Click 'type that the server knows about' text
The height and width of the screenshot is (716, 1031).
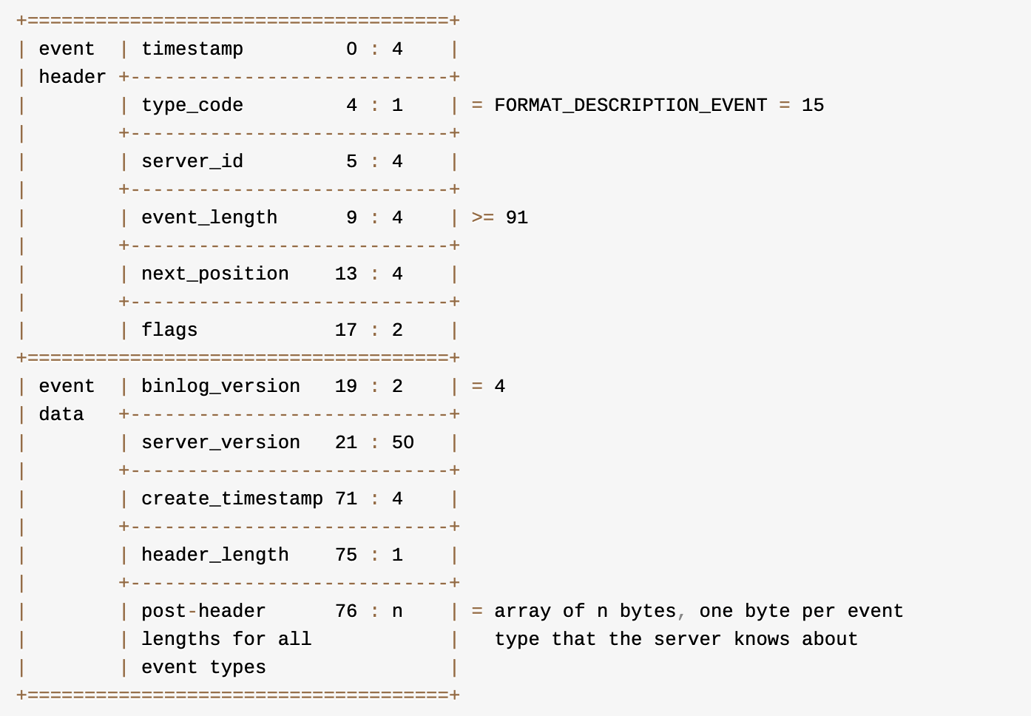point(676,639)
